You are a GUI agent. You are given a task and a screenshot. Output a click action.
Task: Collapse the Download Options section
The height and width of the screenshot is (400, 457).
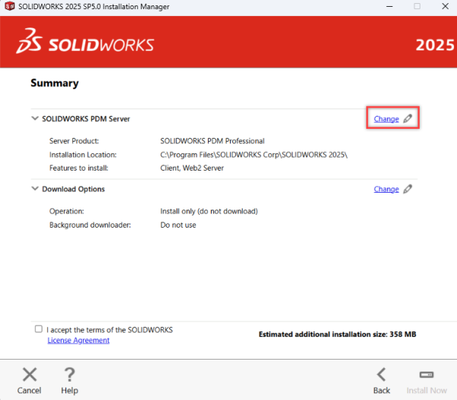click(35, 189)
